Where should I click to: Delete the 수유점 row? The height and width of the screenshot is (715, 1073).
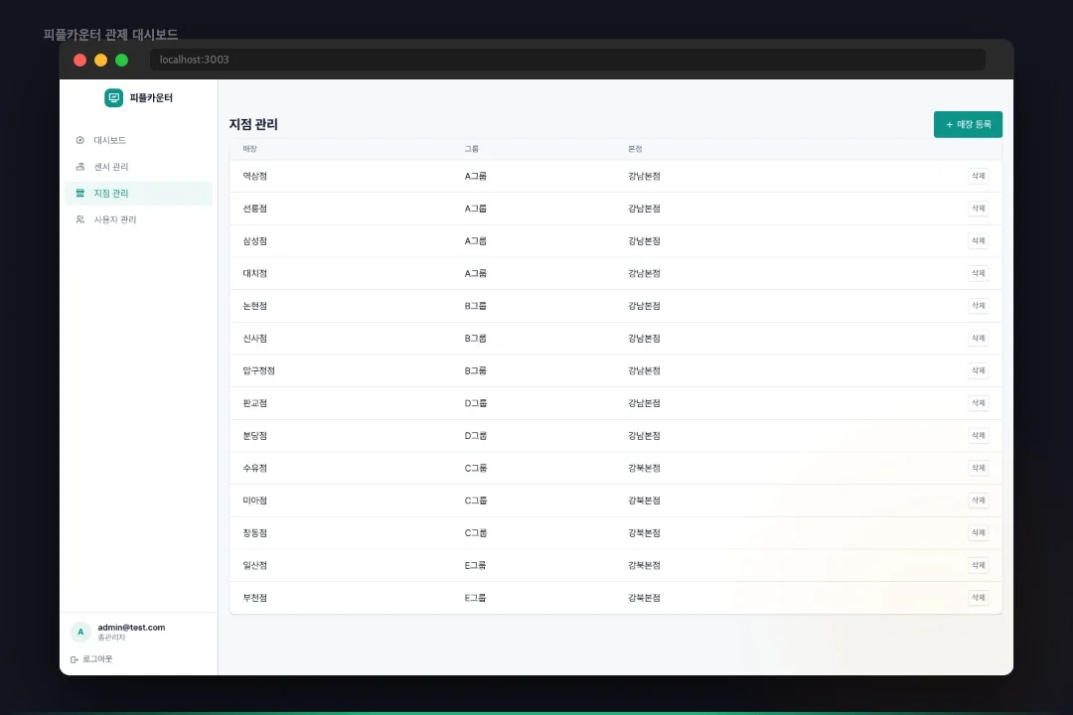point(978,468)
